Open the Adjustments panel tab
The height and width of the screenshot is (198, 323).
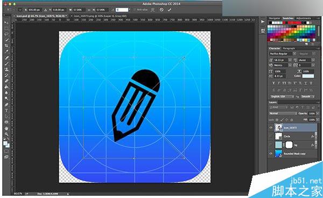coord(304,18)
